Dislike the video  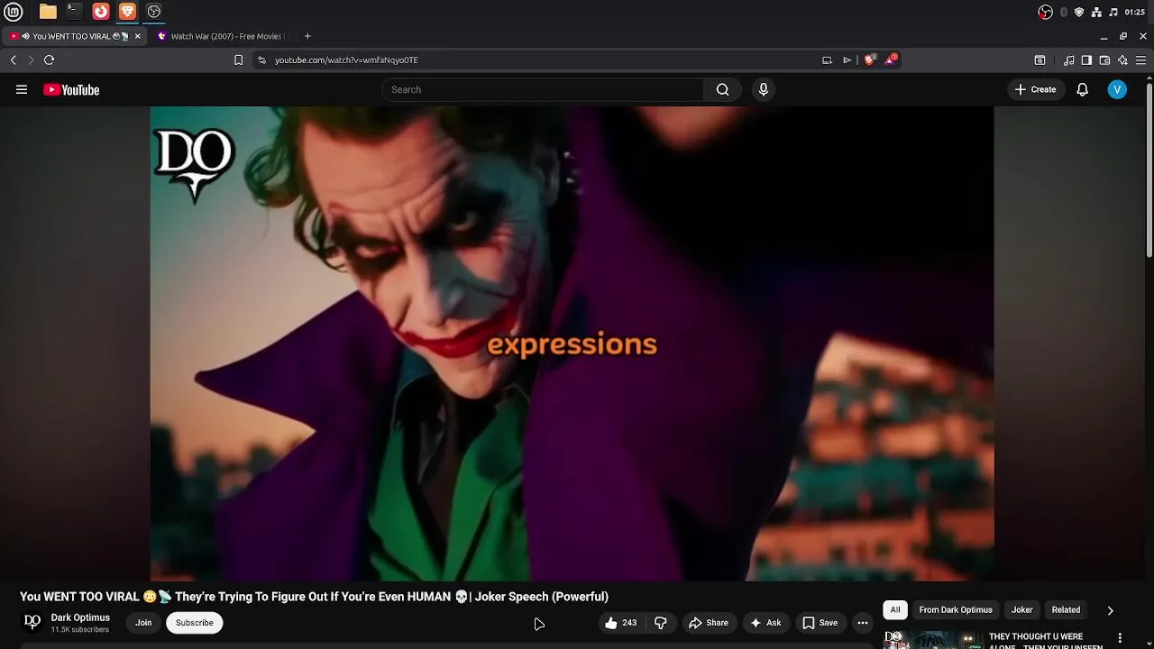[x=661, y=623]
